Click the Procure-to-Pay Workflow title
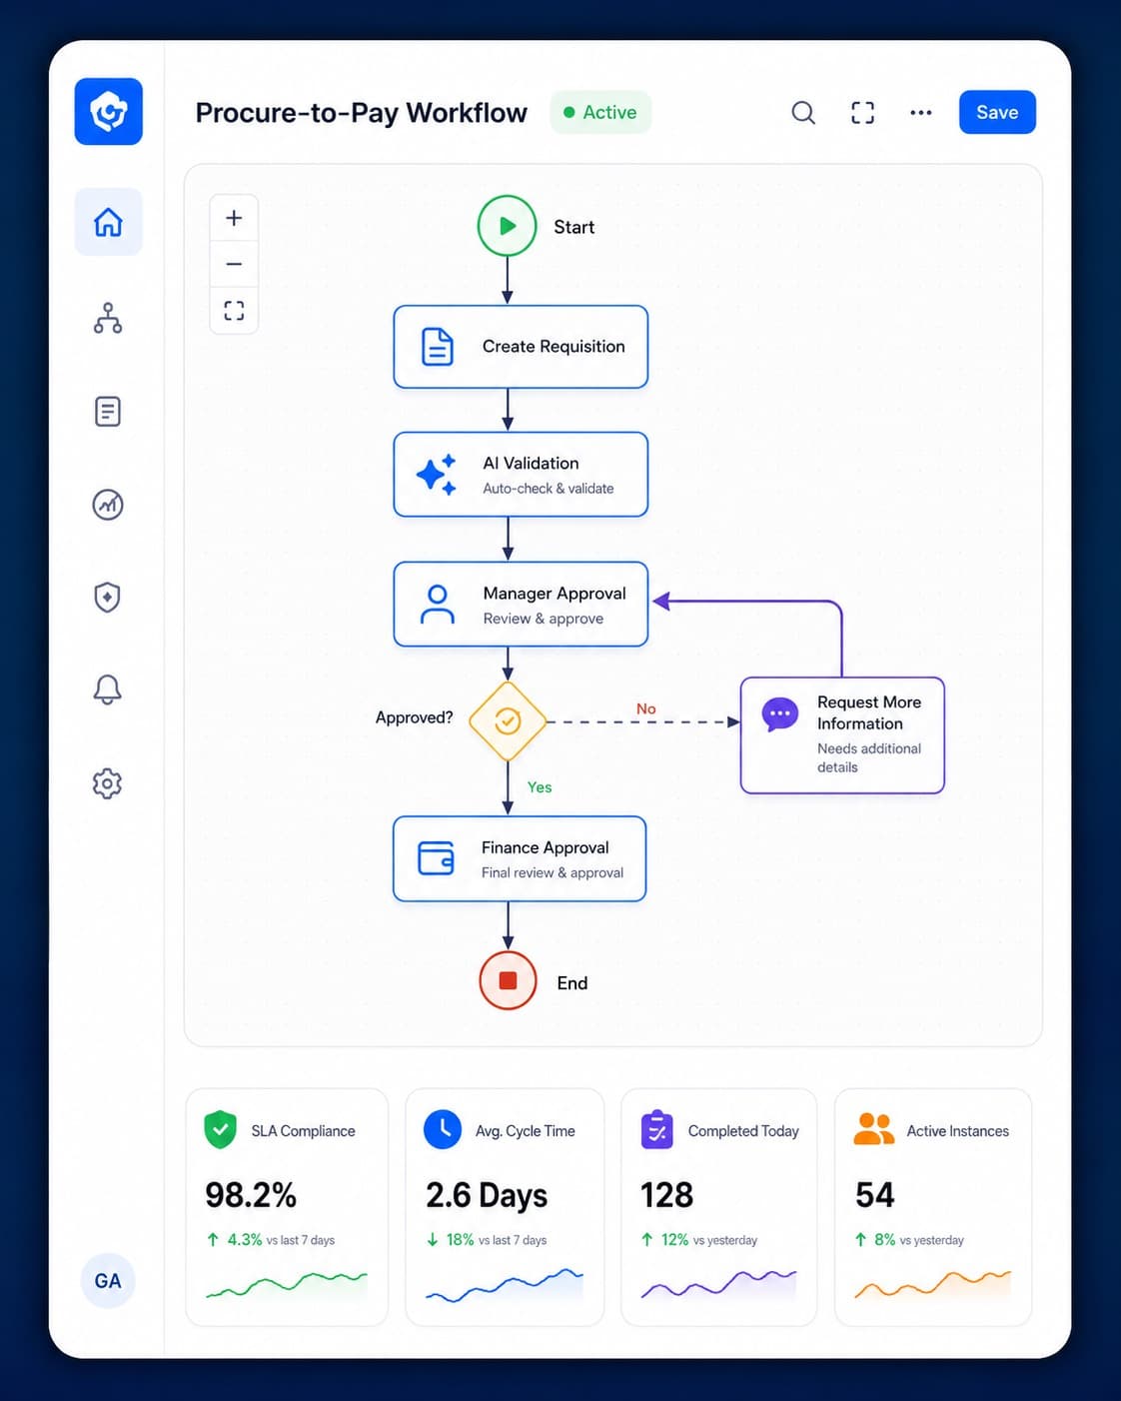This screenshot has width=1121, height=1401. (362, 113)
